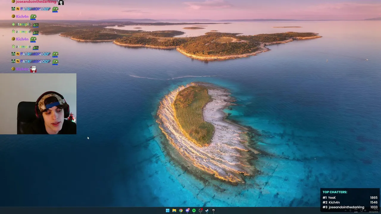This screenshot has width=381, height=214.
Task: Select the #1 YesK top chatter row
Action: point(350,198)
